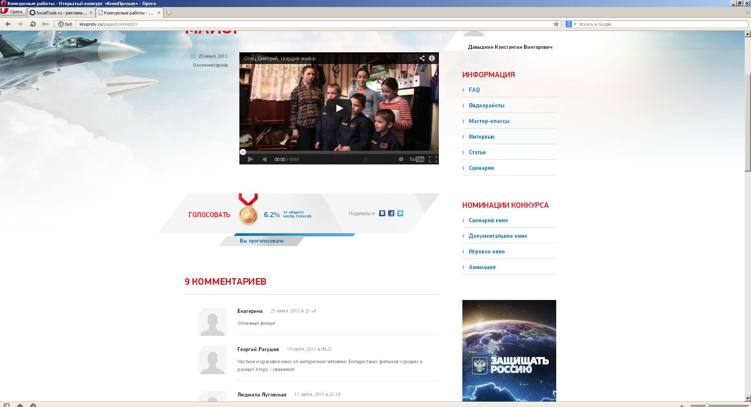Viewport: 751px width, 407px height.
Task: Open the Веб site security badge
Action: [x=65, y=24]
